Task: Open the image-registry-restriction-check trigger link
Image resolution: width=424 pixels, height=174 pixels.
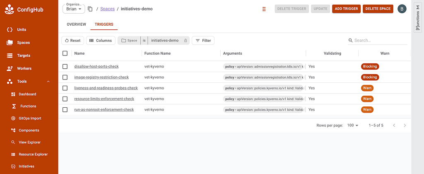Action: pos(101,77)
